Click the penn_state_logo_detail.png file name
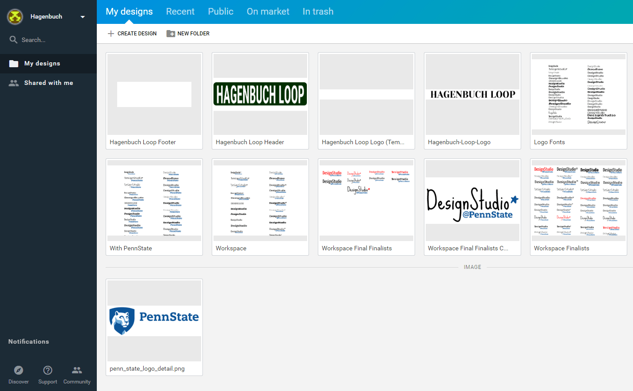633x391 pixels. tap(147, 369)
